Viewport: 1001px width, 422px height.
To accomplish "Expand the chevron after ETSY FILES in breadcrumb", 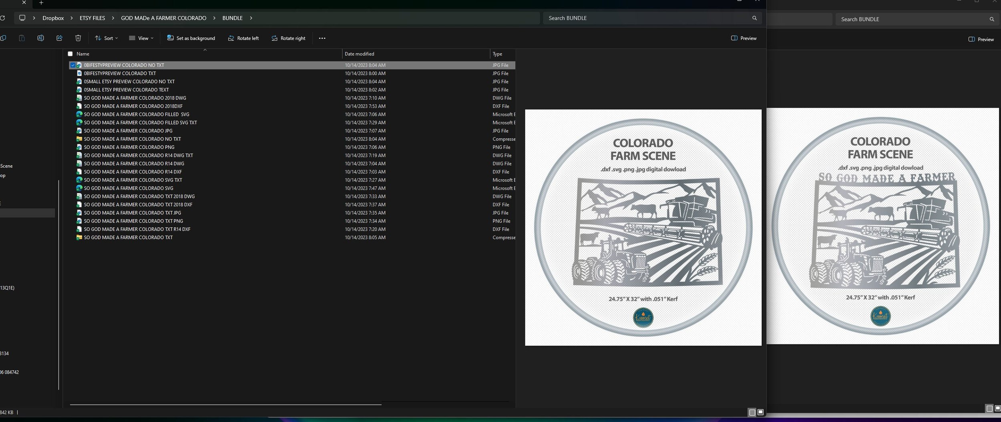I will [113, 18].
